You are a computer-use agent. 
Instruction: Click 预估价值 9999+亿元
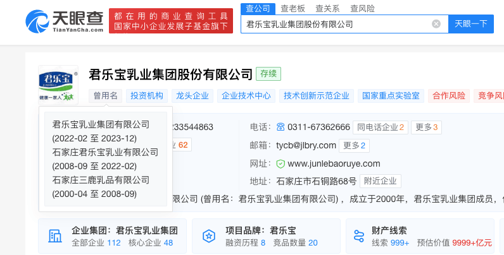pos(455,243)
